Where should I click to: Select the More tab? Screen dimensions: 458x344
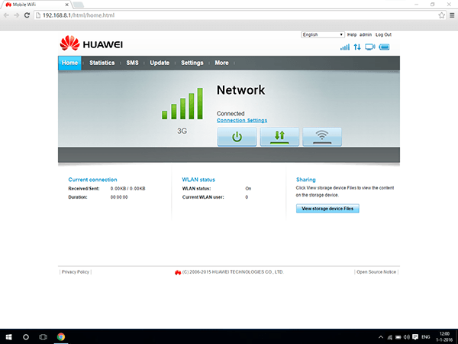click(x=221, y=63)
